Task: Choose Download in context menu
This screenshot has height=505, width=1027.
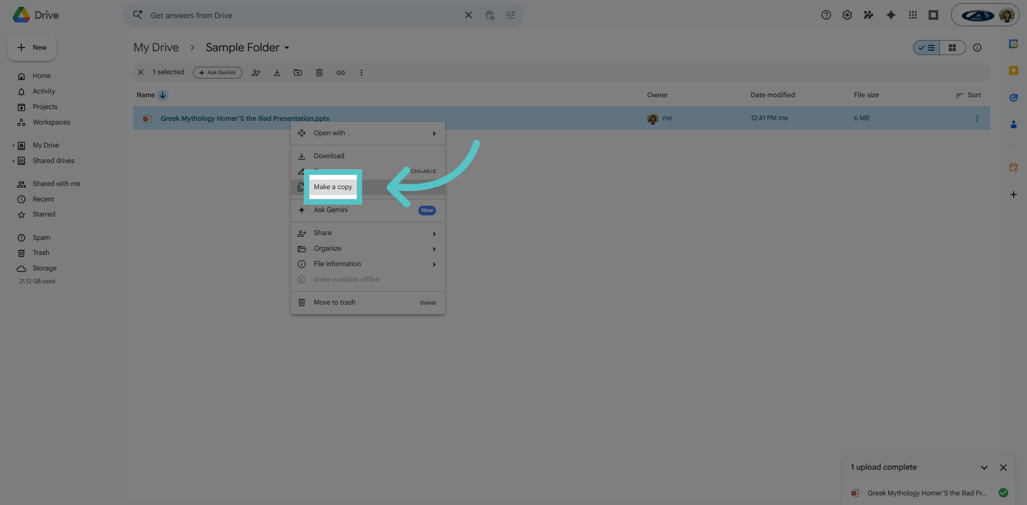Action: pyautogui.click(x=368, y=156)
